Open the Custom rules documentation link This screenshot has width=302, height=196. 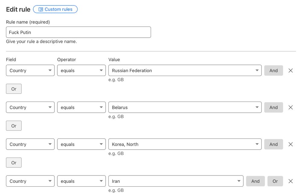55,9
